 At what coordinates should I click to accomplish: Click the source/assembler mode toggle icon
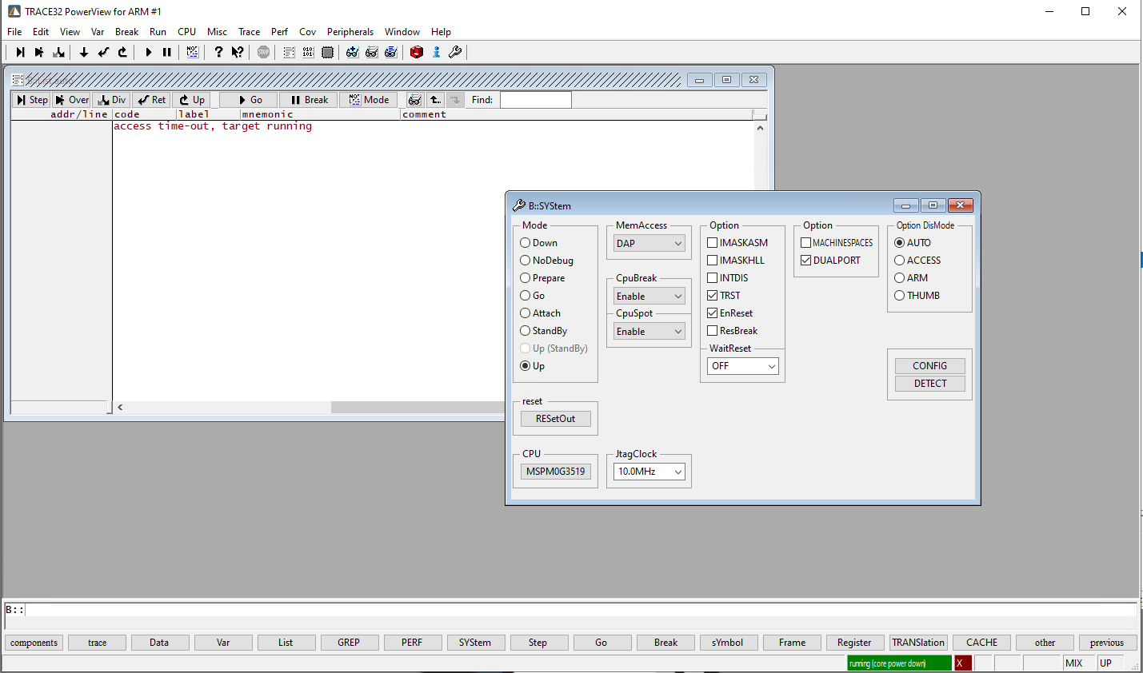point(193,52)
